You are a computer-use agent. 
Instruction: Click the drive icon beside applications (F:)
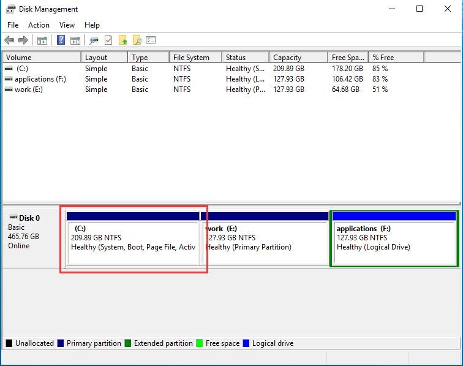(9, 79)
